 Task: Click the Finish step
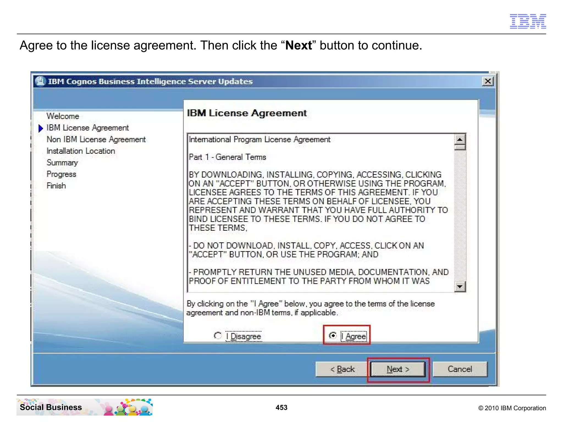[x=56, y=186]
